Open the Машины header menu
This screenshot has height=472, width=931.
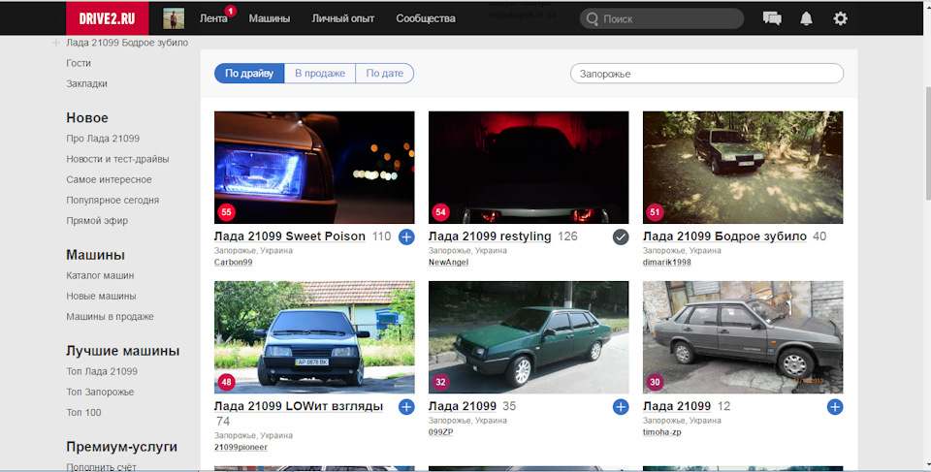tap(269, 18)
